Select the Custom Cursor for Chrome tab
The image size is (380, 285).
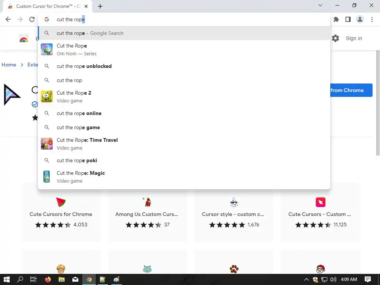click(47, 6)
